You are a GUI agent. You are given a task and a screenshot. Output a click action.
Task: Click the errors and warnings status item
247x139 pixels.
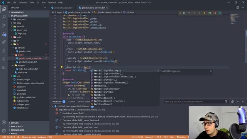(8, 137)
